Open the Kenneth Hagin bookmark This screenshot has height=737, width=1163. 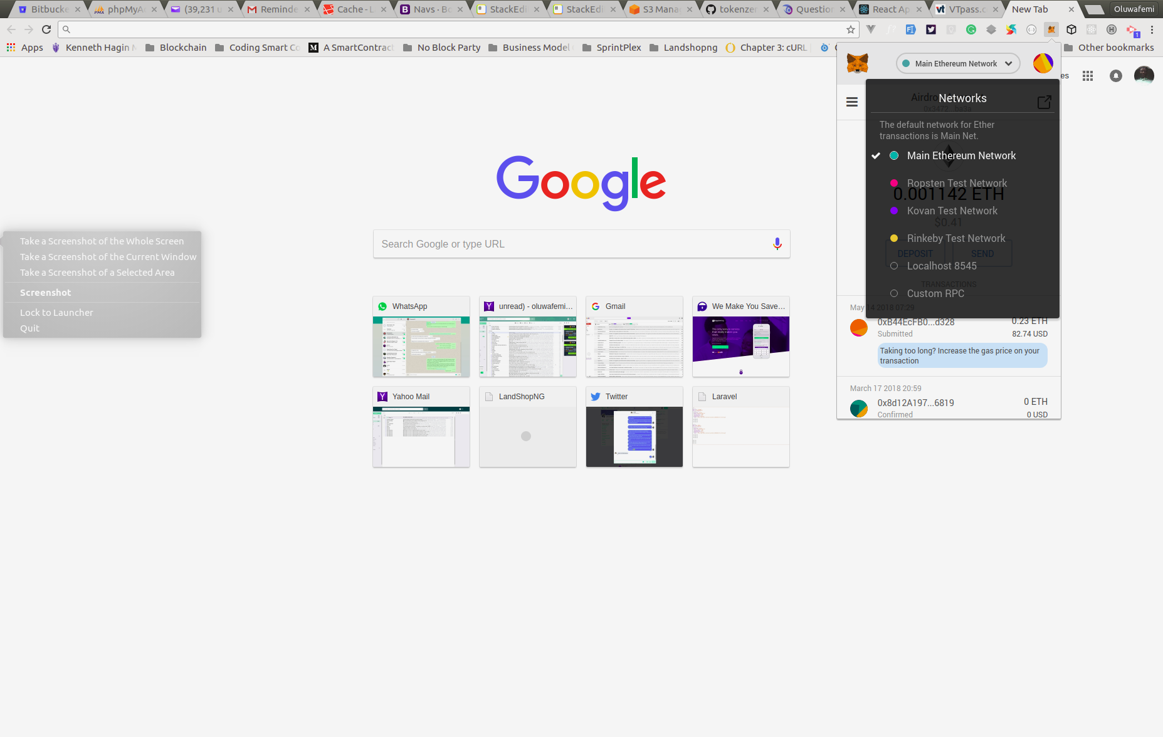(93, 48)
